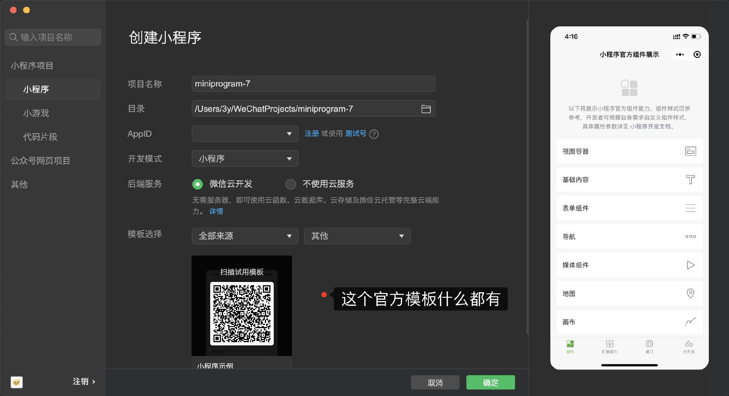This screenshot has height=396, width=729.
Task: Click the yellow minimize window button
Action: pos(26,10)
